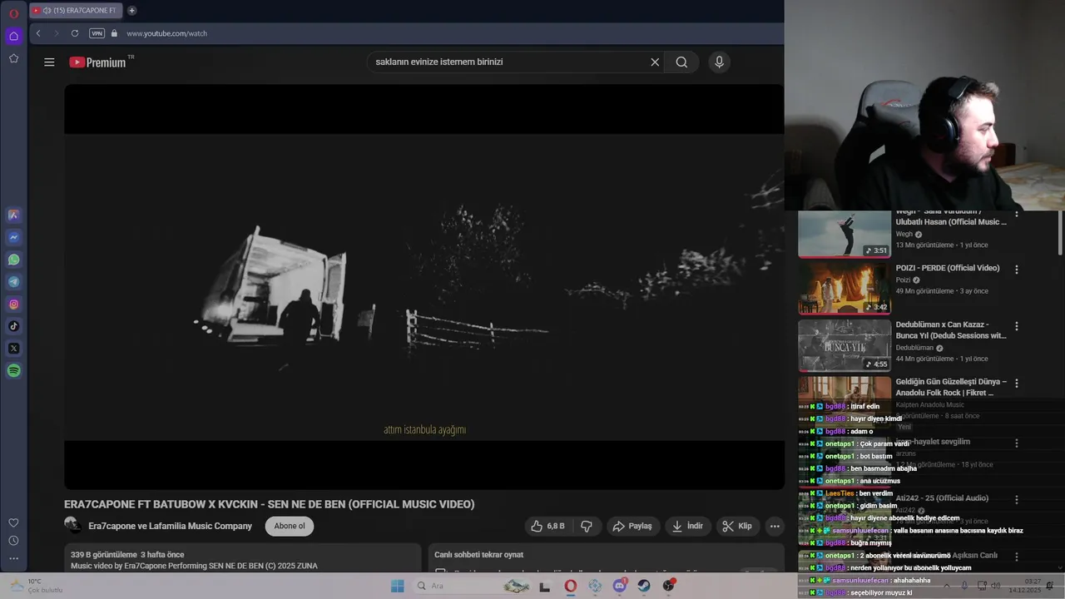
Task: Open options menu for Geldiğin Gün video
Action: click(1017, 384)
